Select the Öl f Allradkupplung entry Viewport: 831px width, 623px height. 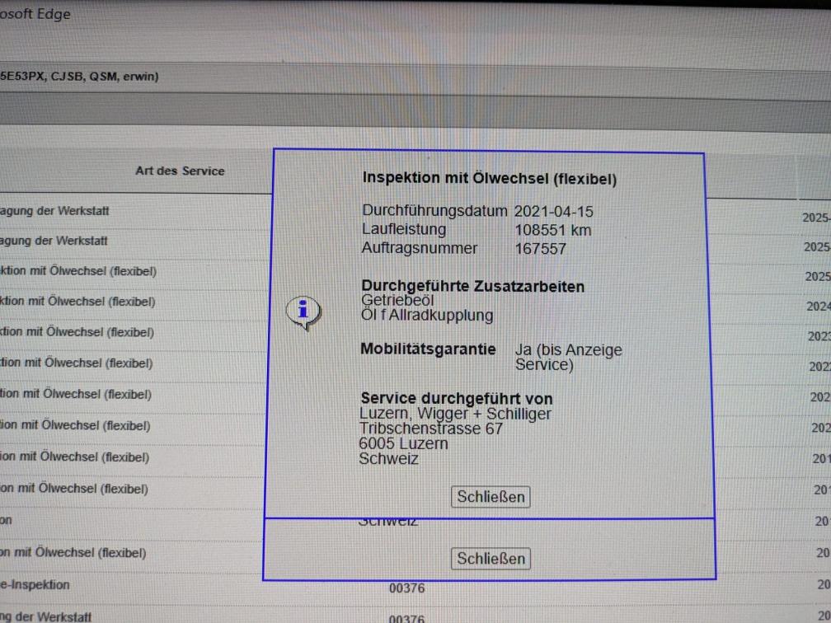coord(427,316)
